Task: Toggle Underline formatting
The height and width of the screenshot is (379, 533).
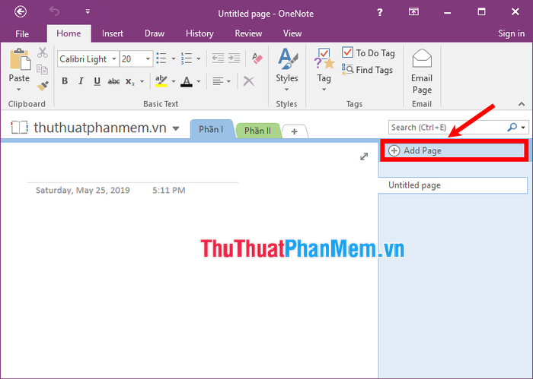Action: [x=97, y=81]
